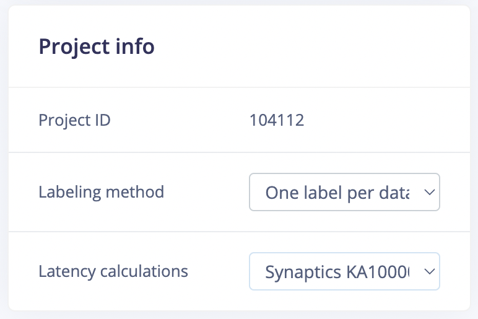Select the "Synaptics KA1000" text in dropdown

click(337, 271)
